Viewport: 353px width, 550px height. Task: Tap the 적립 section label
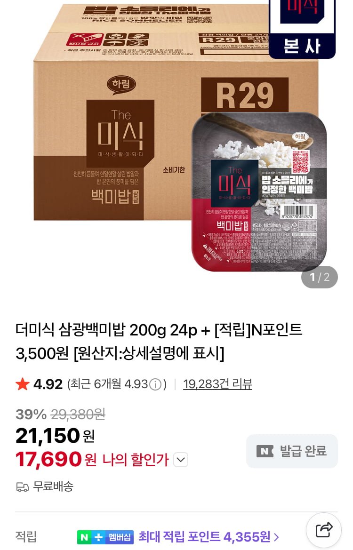point(26,537)
